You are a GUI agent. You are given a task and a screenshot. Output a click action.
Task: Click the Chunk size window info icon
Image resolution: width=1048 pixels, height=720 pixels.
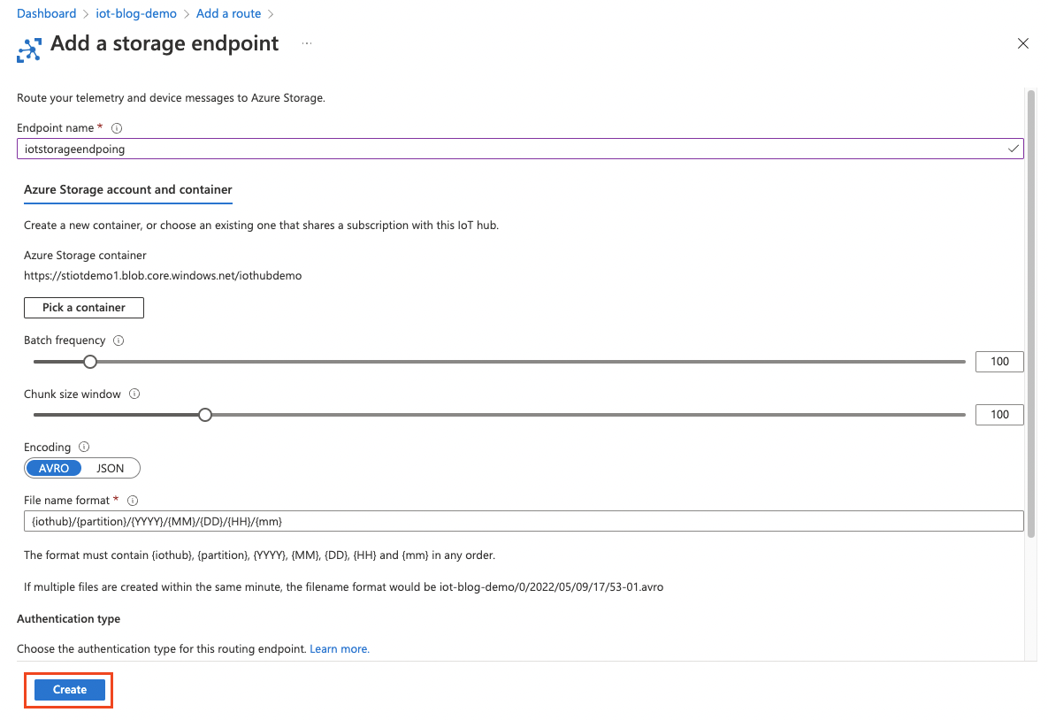tap(134, 394)
